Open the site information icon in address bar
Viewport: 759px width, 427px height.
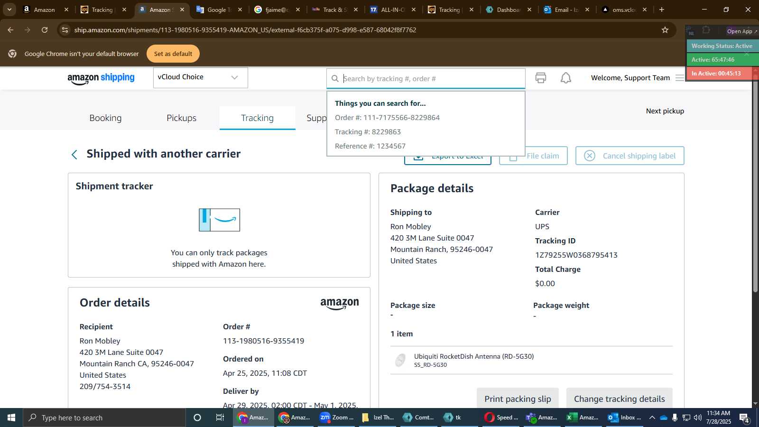[x=65, y=30]
